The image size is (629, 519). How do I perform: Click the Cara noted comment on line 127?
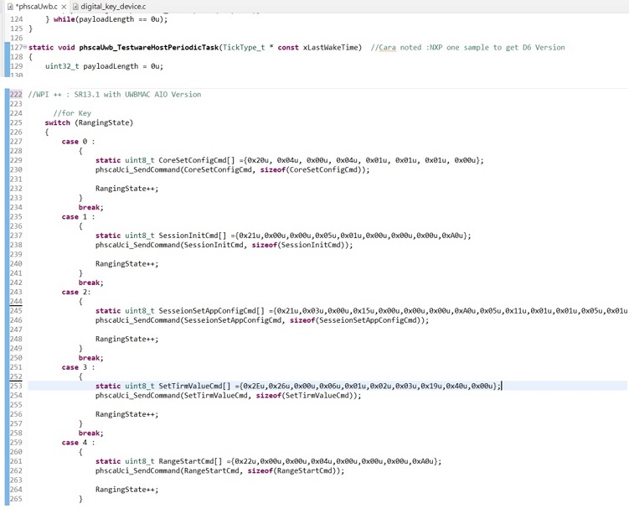[467, 48]
